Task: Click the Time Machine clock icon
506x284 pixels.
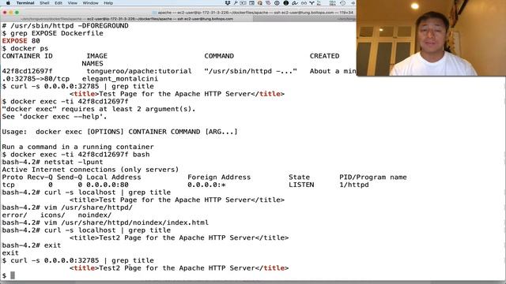Action: (342, 3)
